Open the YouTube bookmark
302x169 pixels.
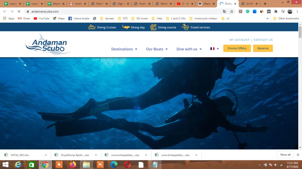pyautogui.click(x=41, y=18)
